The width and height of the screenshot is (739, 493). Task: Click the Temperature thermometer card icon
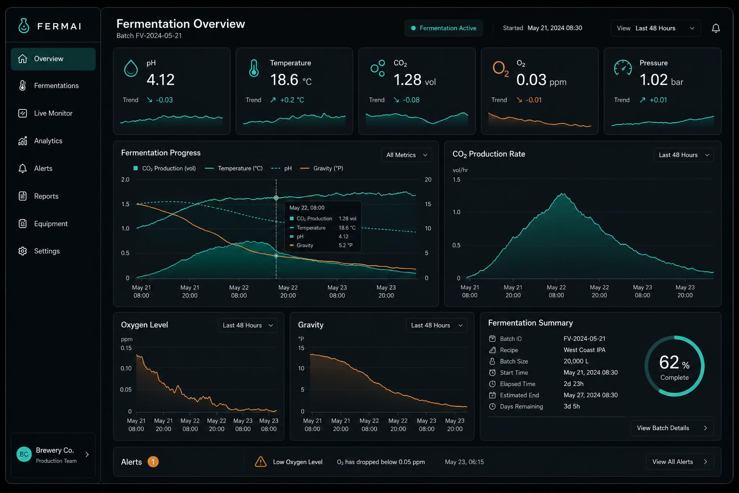254,68
